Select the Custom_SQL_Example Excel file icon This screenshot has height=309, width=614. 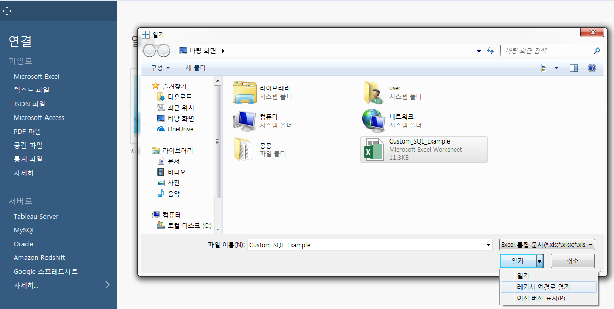(374, 150)
